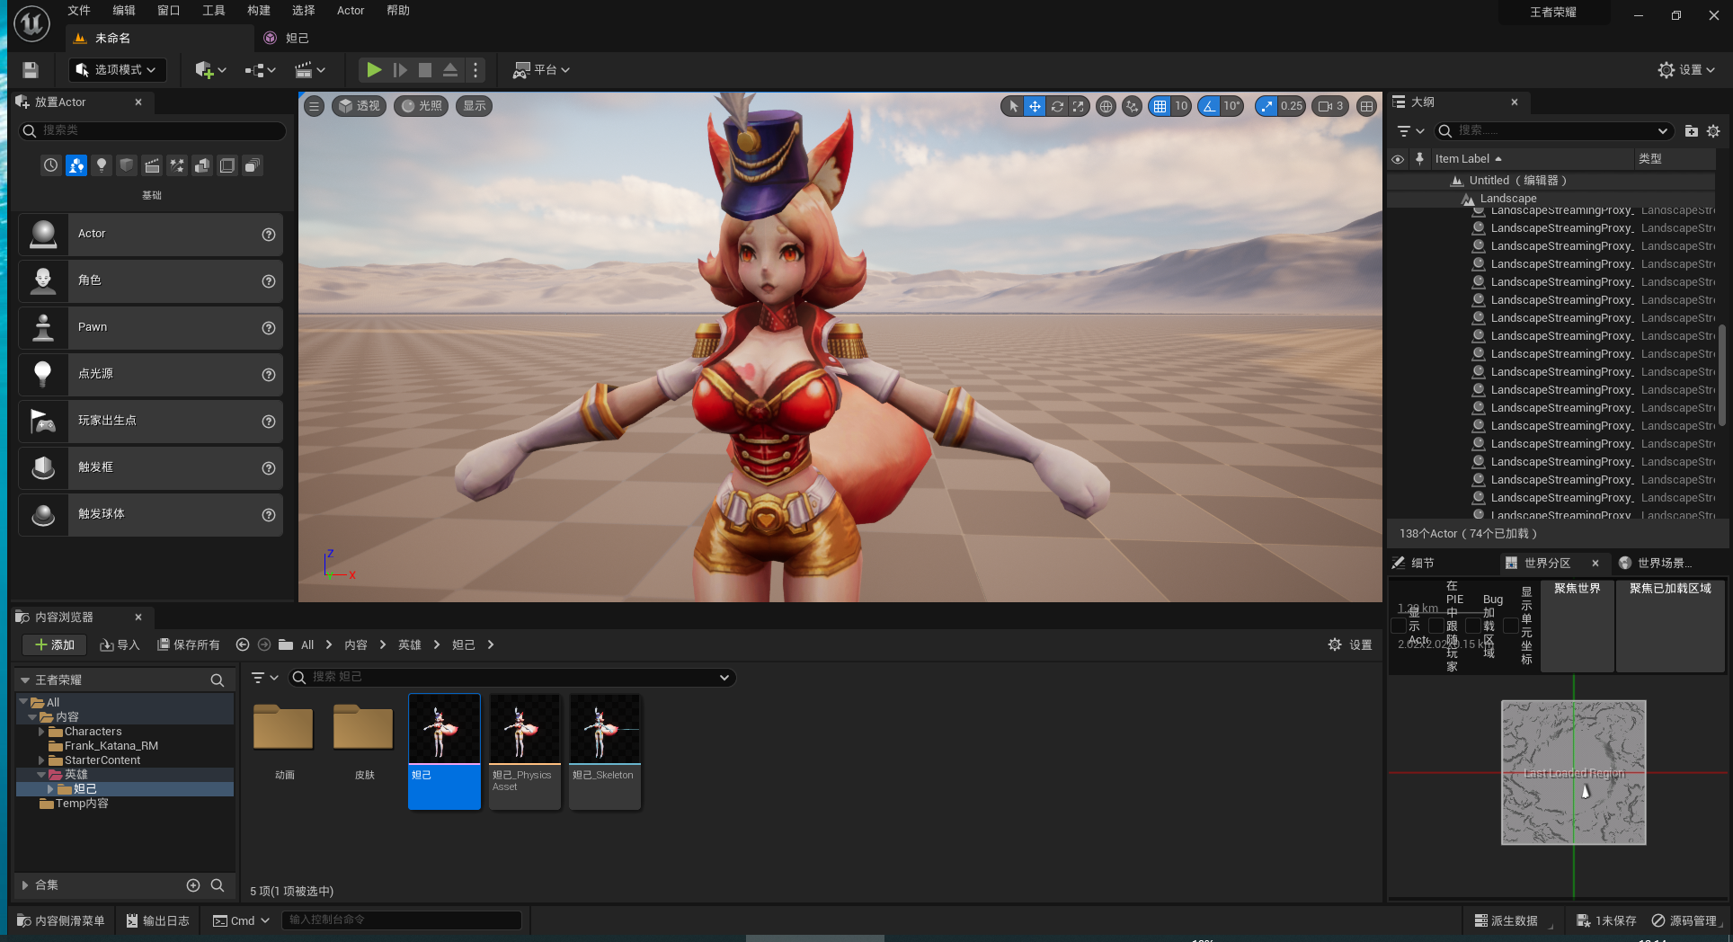Open the Visual Effects category in Place Actors
The image size is (1733, 942).
click(177, 165)
